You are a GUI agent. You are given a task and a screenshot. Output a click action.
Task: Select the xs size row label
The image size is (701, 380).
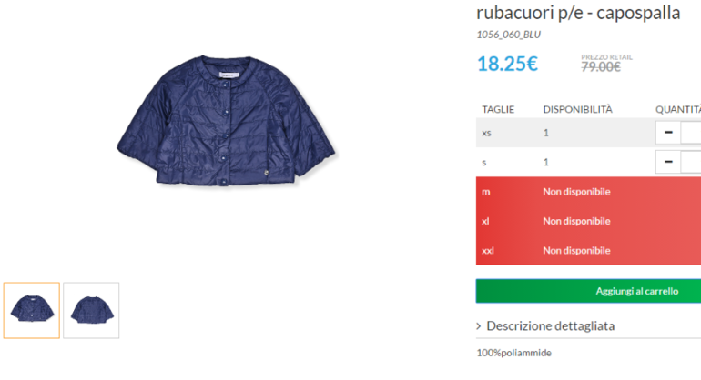(486, 133)
